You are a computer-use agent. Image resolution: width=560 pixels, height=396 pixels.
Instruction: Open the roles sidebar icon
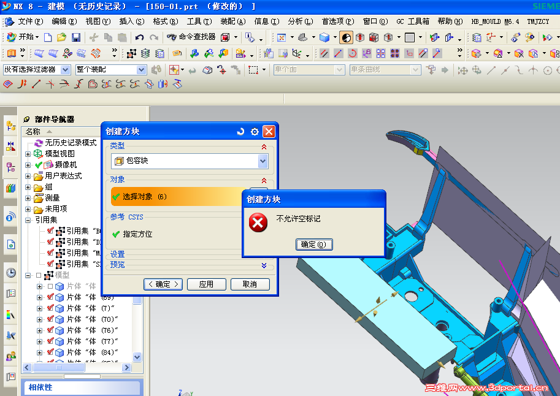[x=10, y=356]
